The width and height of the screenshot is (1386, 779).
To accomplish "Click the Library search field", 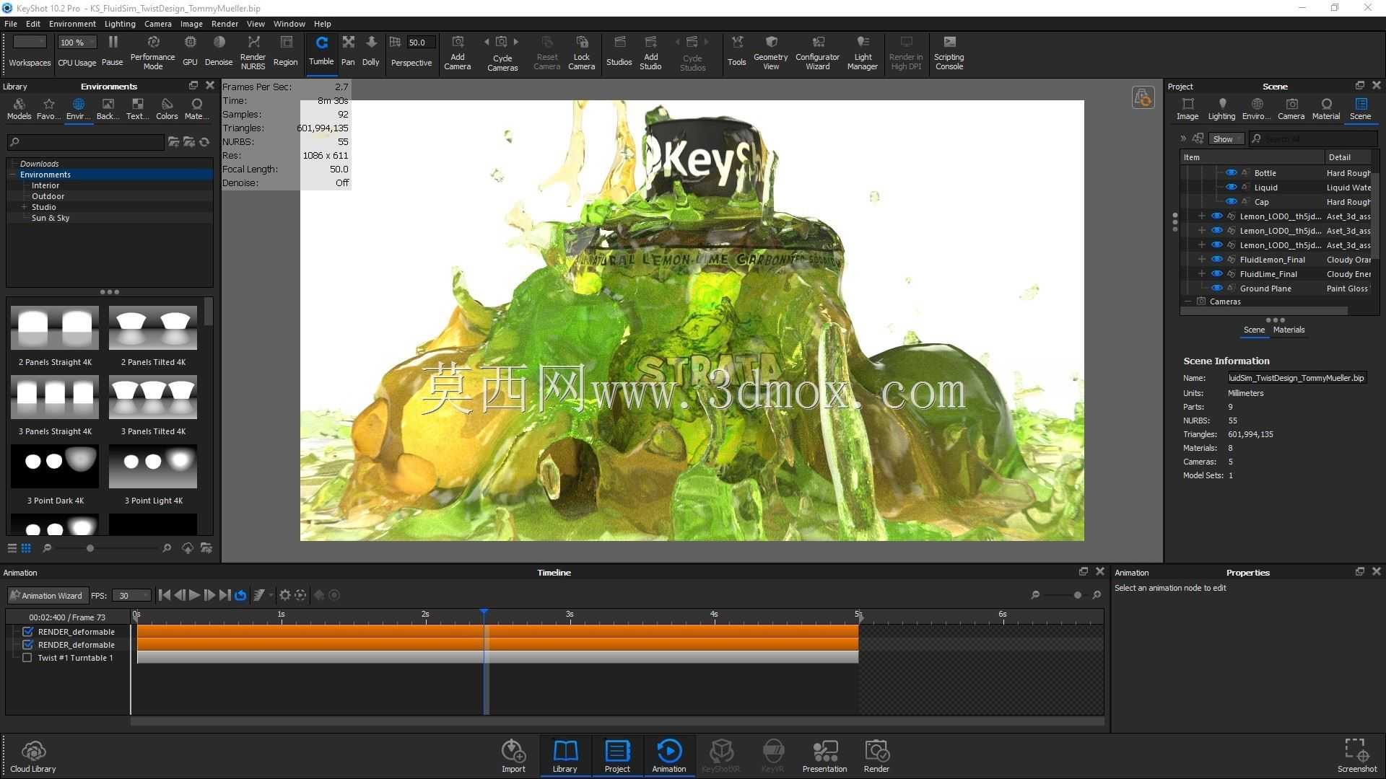I will tap(86, 142).
